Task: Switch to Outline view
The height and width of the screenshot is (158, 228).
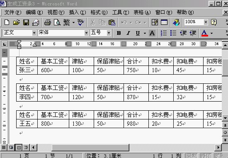Action: coord(26,148)
